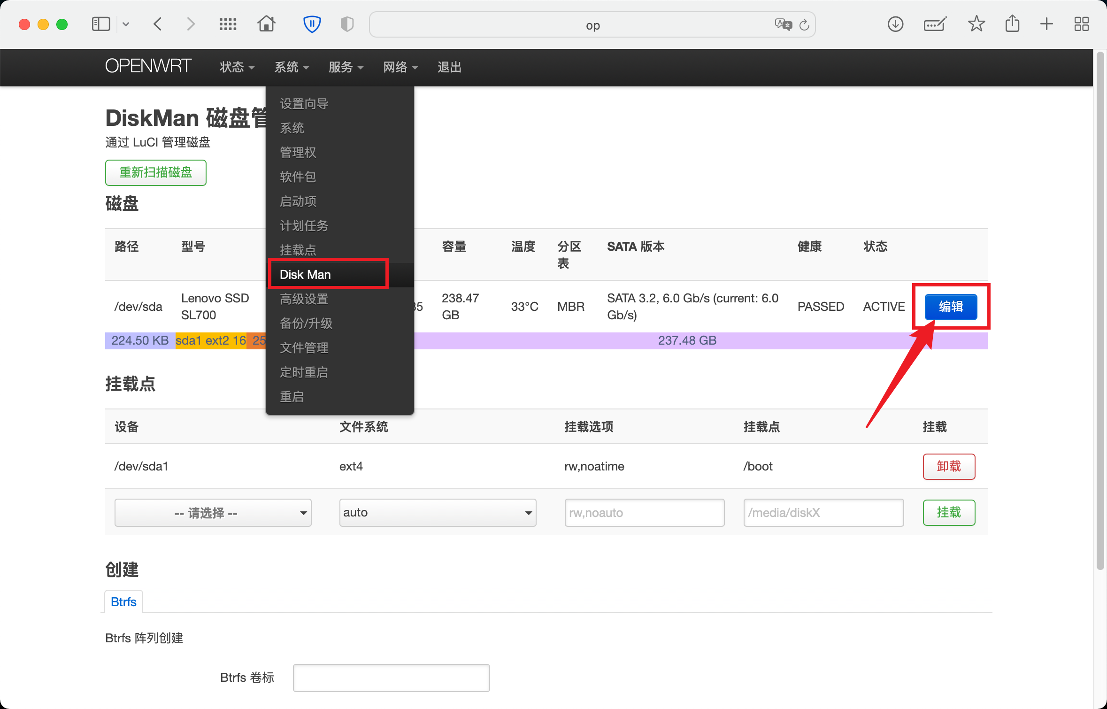Click the 卸载 button for /dev/sda1
Screen dimensions: 1107x709
click(x=949, y=466)
